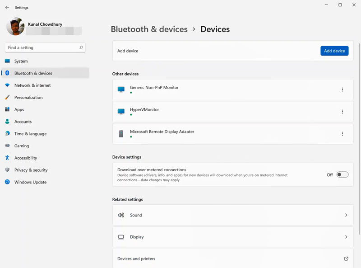The height and width of the screenshot is (268, 361).
Task: Select Accessibility in the sidebar
Action: pyautogui.click(x=45, y=158)
